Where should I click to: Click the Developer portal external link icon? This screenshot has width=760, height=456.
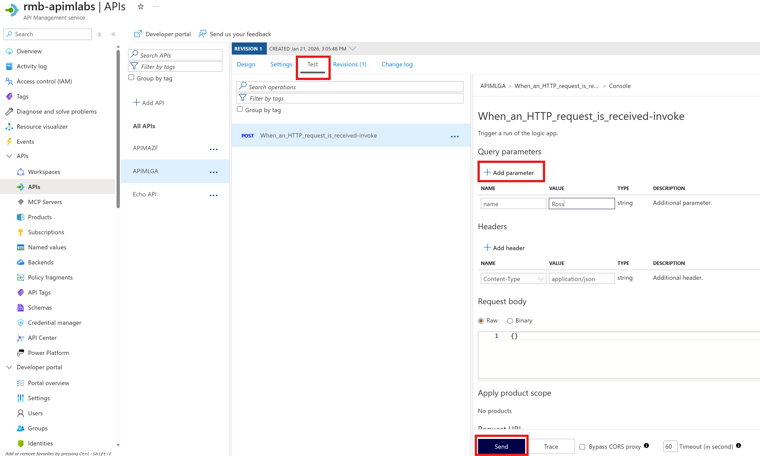pyautogui.click(x=137, y=34)
